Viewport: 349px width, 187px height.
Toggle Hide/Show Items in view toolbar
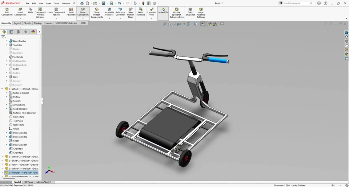(x=202, y=24)
